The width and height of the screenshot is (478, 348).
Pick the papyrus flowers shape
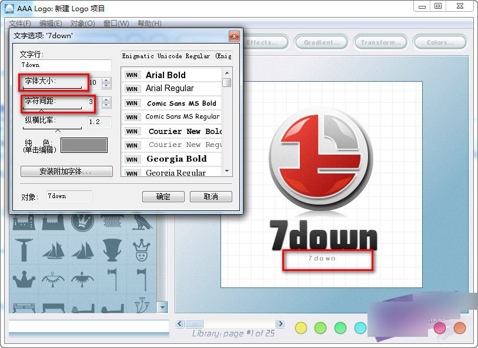[142, 305]
